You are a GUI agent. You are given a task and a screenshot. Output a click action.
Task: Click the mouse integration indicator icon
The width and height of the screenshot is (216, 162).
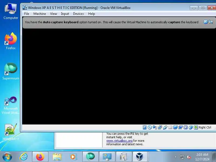[191, 127]
